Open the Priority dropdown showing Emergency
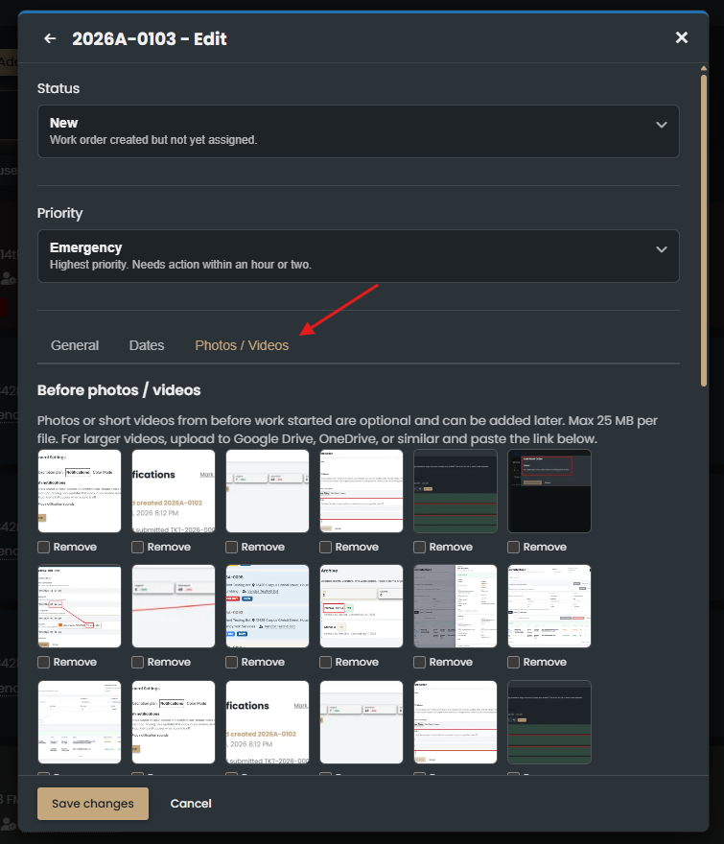 359,256
